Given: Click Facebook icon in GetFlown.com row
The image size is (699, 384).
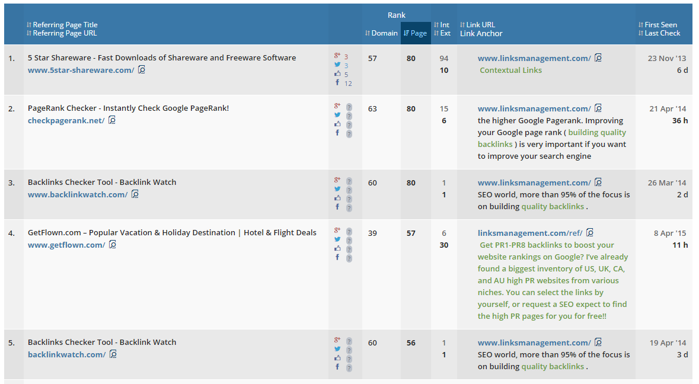Looking at the screenshot, I should tap(337, 257).
